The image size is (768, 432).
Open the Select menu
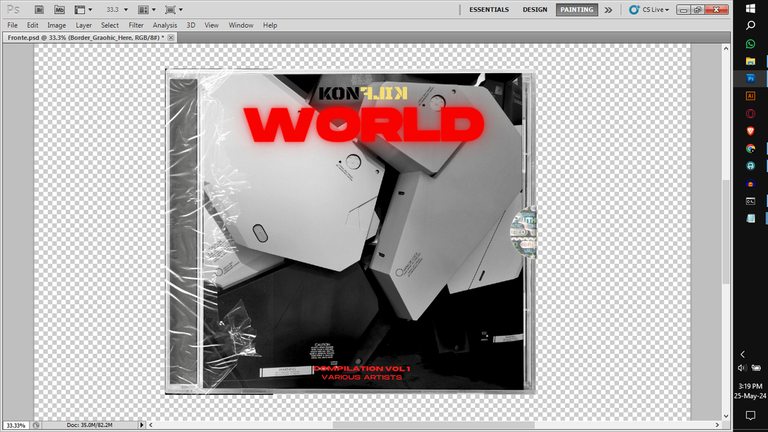click(110, 25)
